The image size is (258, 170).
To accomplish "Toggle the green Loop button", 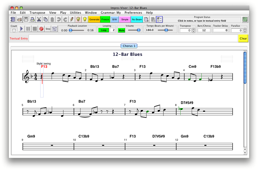I will click(x=104, y=30).
